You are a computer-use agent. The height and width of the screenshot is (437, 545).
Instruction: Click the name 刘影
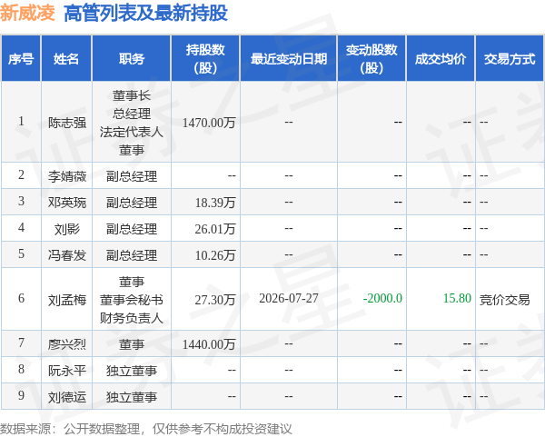click(66, 229)
